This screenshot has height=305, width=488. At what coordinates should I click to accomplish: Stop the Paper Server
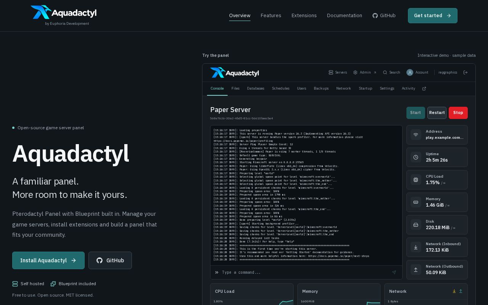coord(458,113)
